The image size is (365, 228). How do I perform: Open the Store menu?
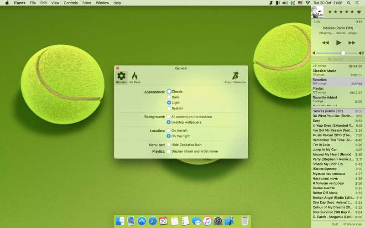point(87,3)
